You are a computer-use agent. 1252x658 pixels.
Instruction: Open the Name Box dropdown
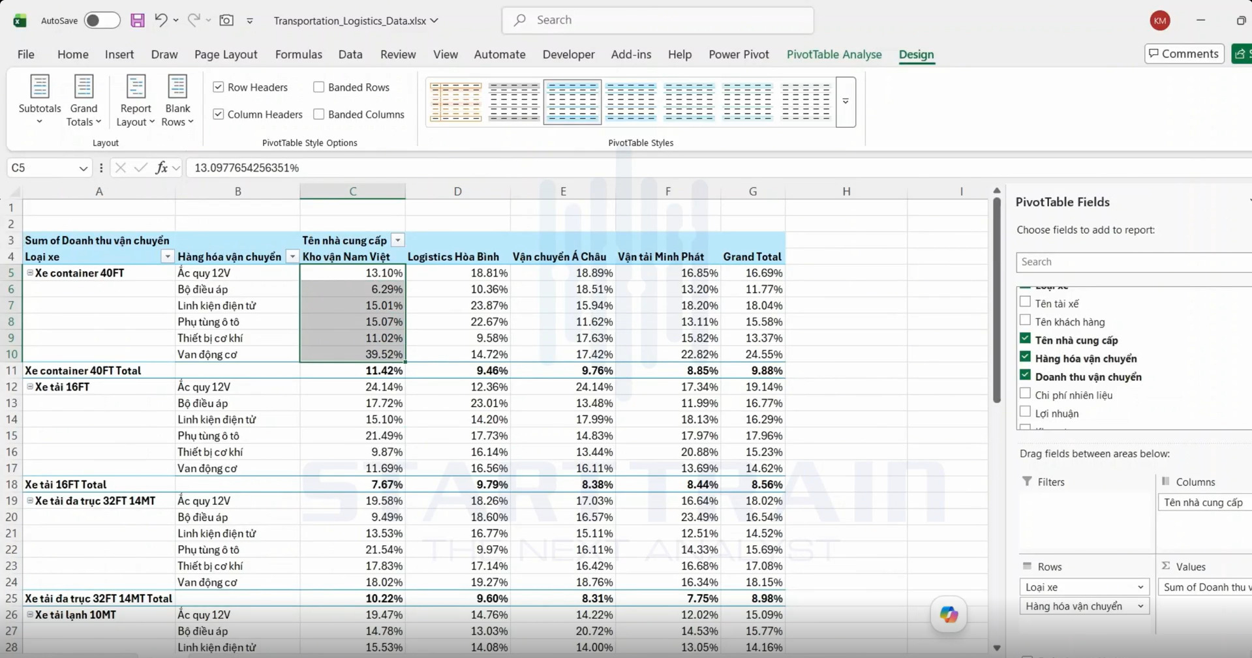coord(83,168)
